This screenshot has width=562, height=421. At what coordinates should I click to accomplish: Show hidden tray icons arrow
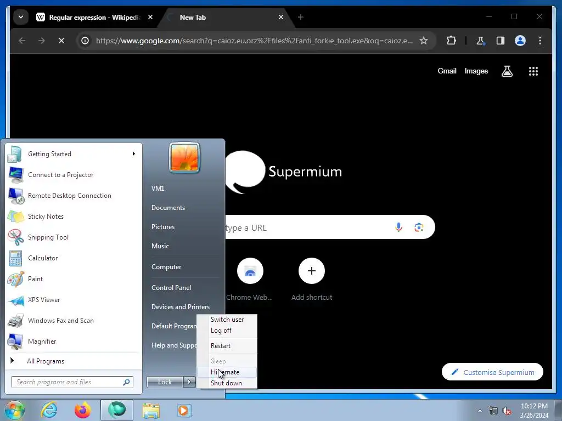pyautogui.click(x=480, y=411)
